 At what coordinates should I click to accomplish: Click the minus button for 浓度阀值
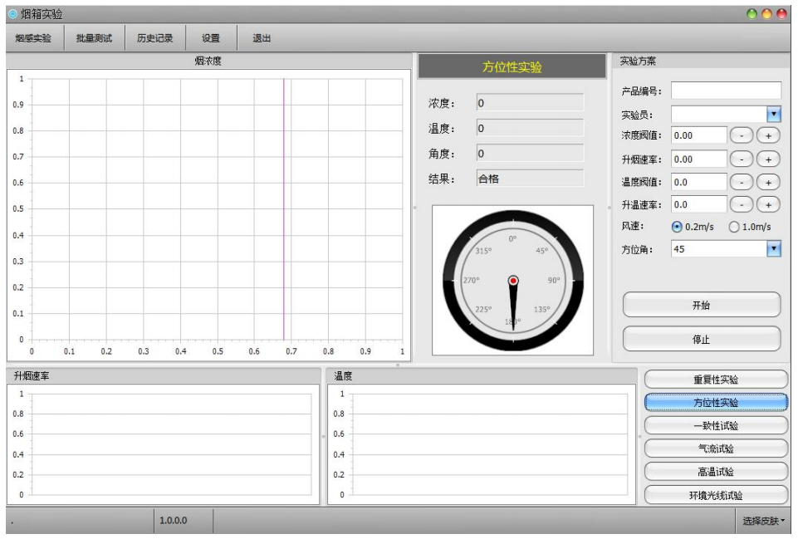point(741,135)
